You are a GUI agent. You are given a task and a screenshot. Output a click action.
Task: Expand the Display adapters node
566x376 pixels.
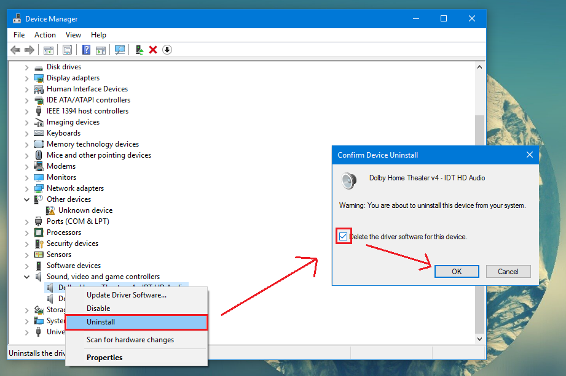coord(26,78)
